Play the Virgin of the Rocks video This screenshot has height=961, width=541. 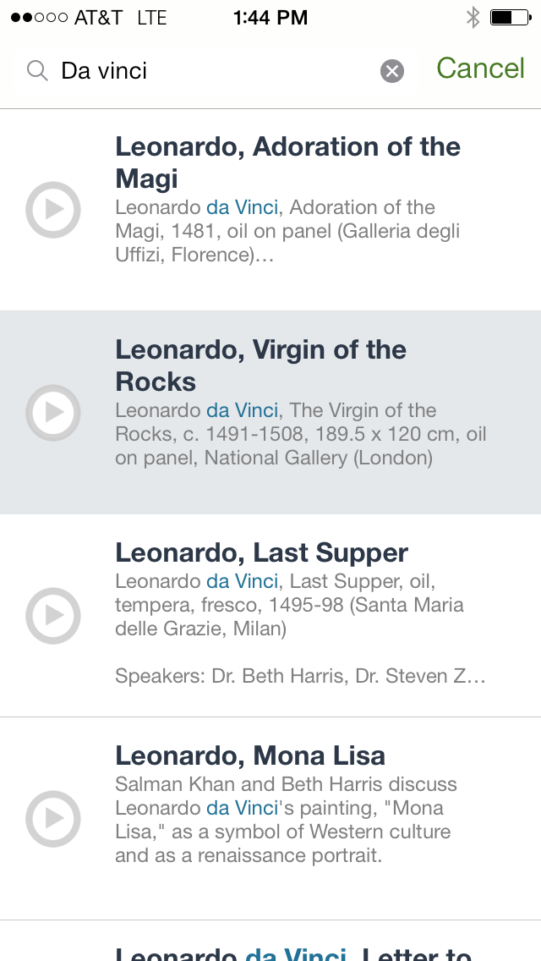pos(53,412)
